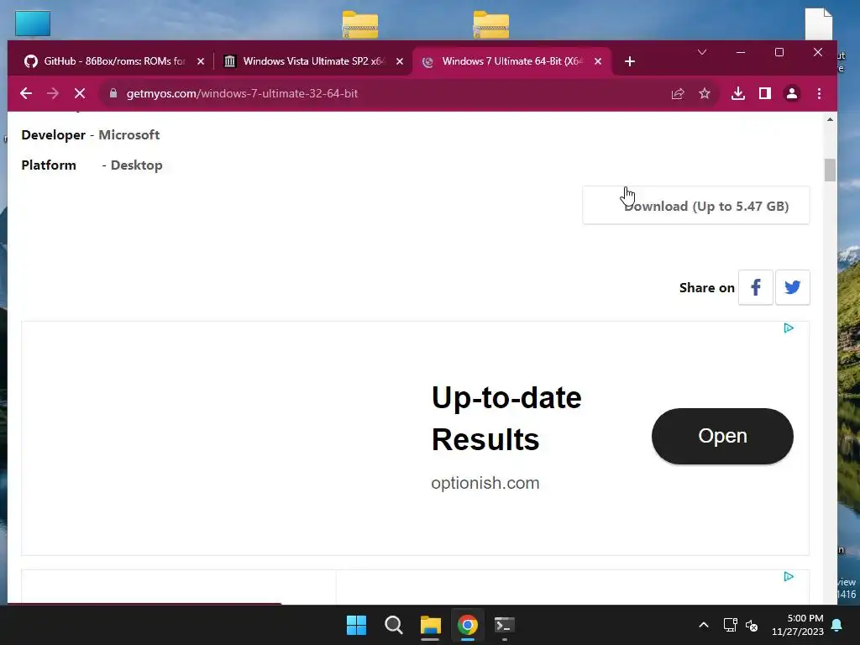Viewport: 860px width, 645px height.
Task: Open the Chrome downloads icon
Action: pos(738,94)
